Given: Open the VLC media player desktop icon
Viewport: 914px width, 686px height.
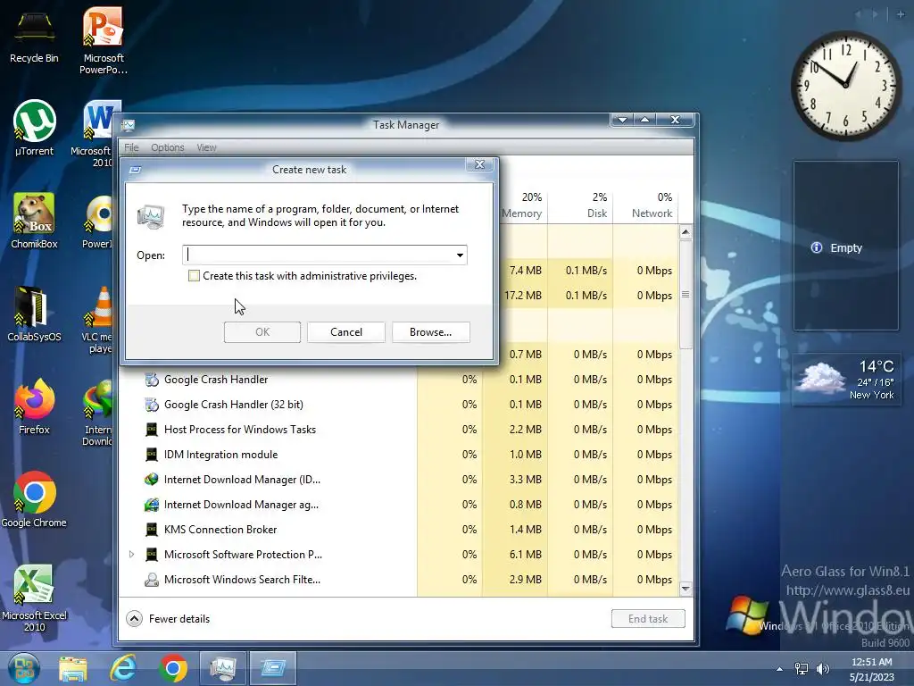Looking at the screenshot, I should coord(98,320).
